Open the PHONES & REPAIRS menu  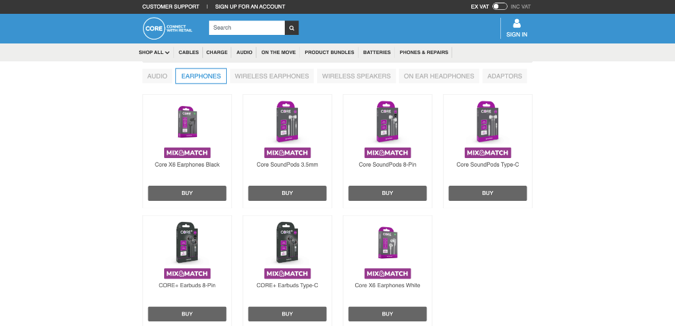[424, 53]
